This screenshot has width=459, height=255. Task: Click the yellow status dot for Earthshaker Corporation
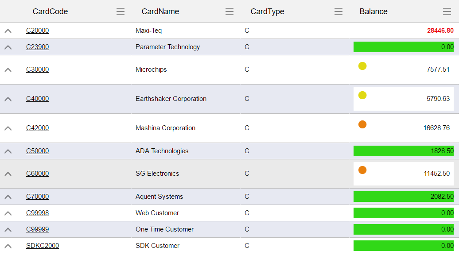pyautogui.click(x=362, y=95)
